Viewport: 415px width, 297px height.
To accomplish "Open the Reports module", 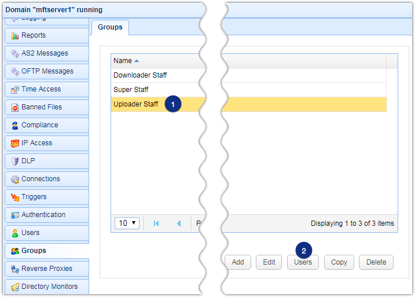I will (46, 35).
